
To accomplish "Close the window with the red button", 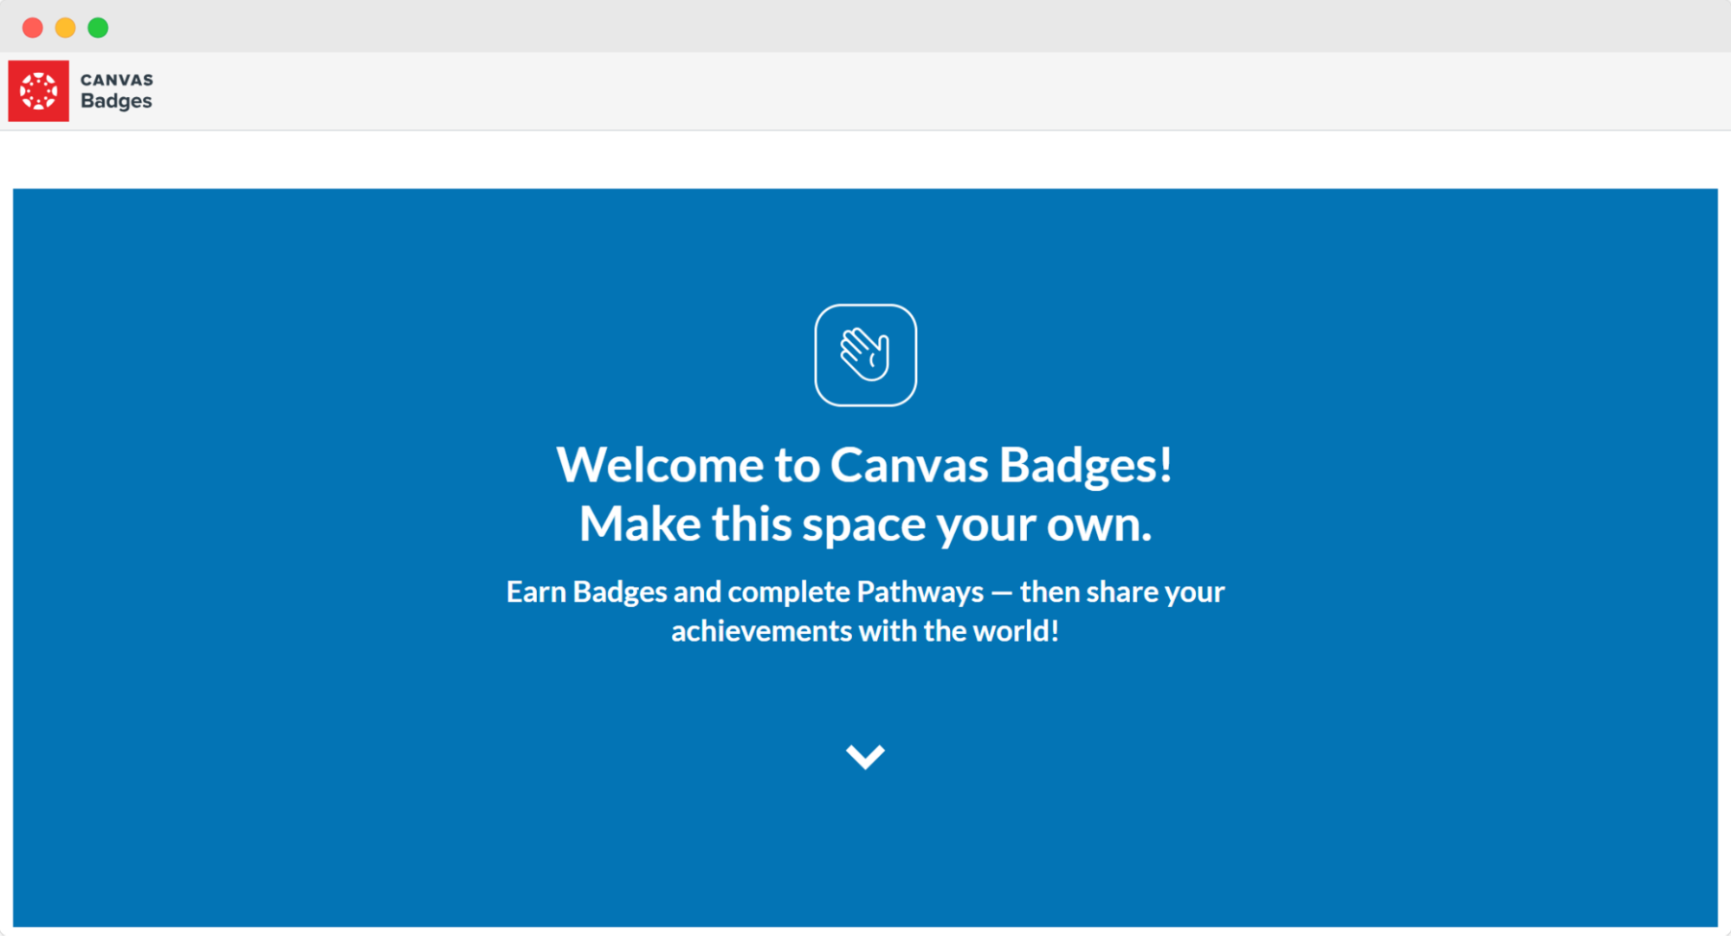I will [33, 28].
